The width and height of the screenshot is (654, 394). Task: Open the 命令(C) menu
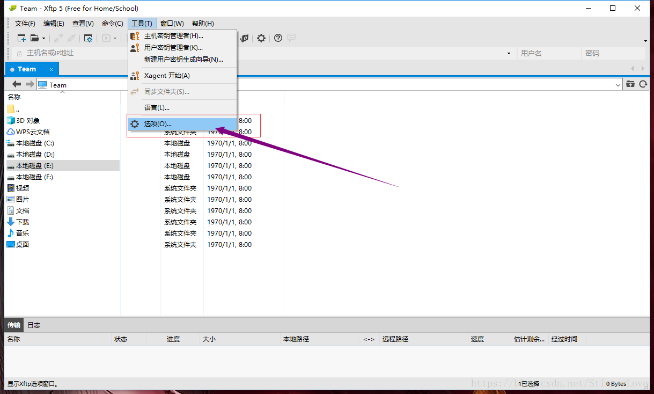click(x=113, y=24)
